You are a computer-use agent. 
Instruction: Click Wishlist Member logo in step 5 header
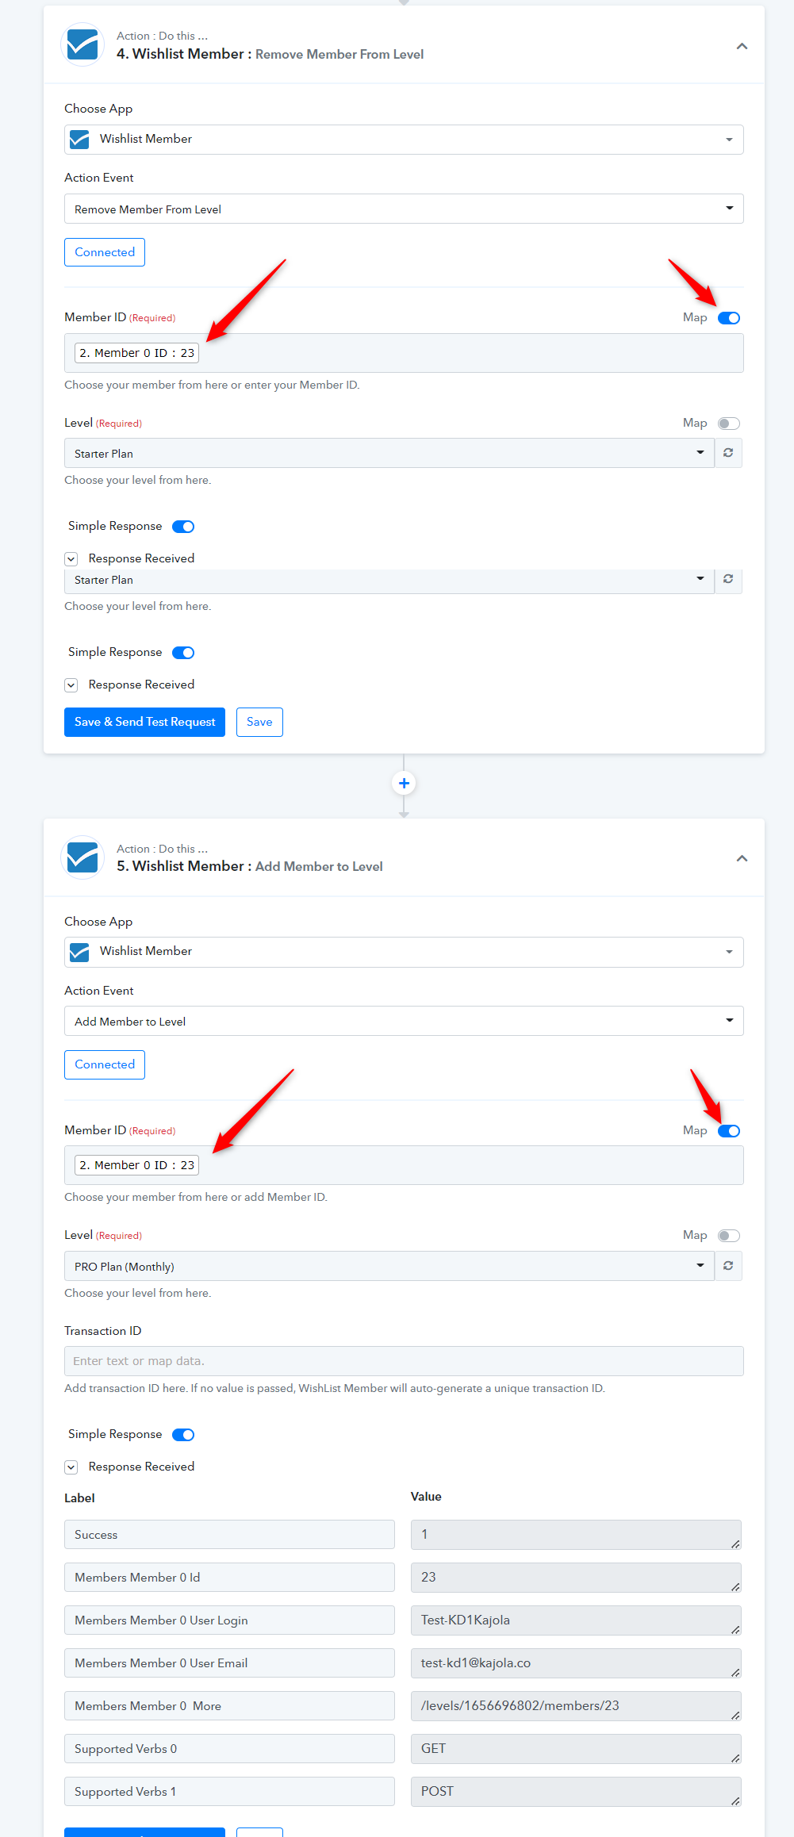[82, 857]
